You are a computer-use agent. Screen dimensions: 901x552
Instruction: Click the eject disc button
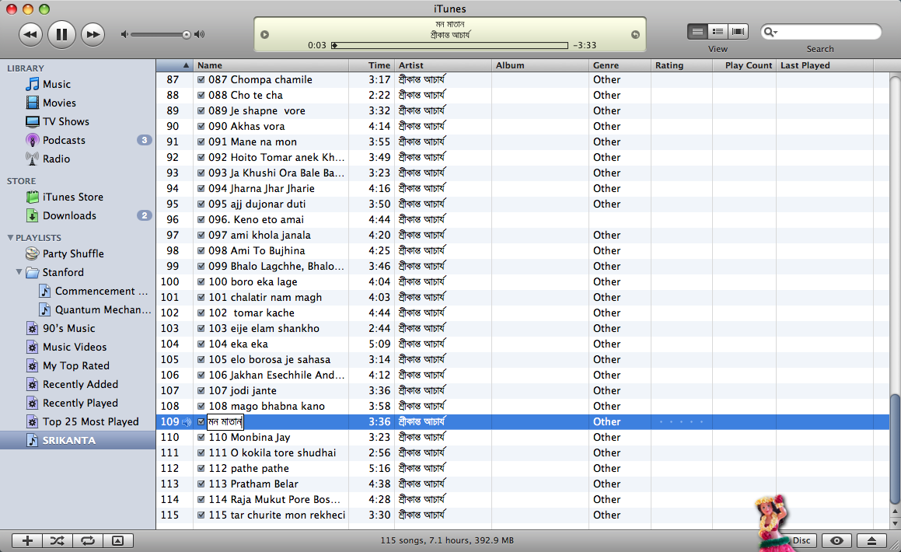(871, 540)
